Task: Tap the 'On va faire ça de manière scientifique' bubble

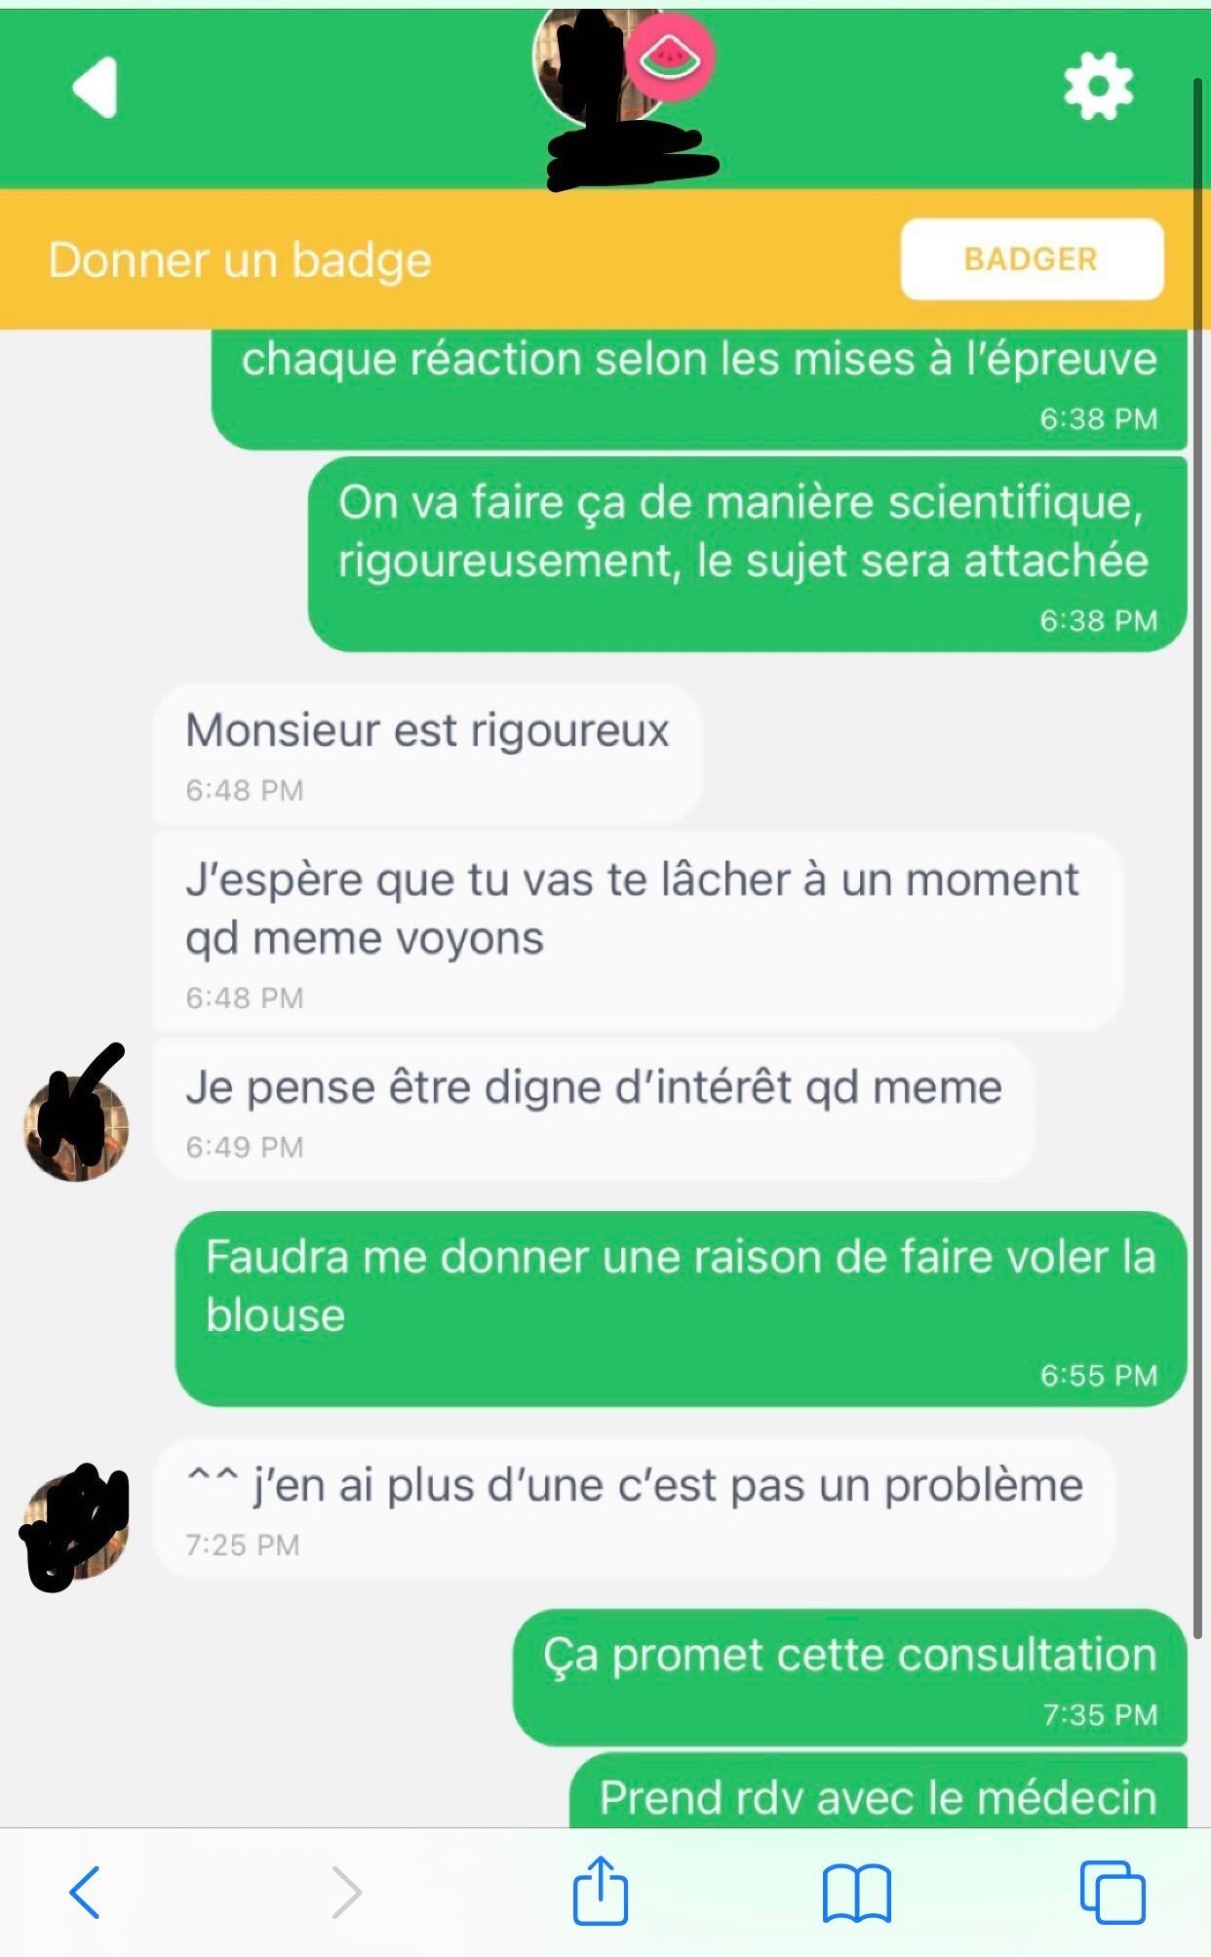Action: click(748, 554)
